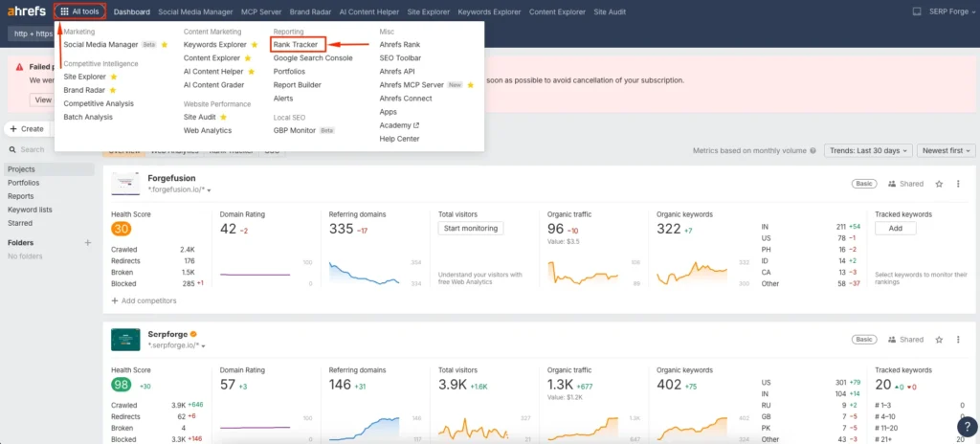Star the Serpforge project
This screenshot has height=444, width=980.
click(939, 339)
